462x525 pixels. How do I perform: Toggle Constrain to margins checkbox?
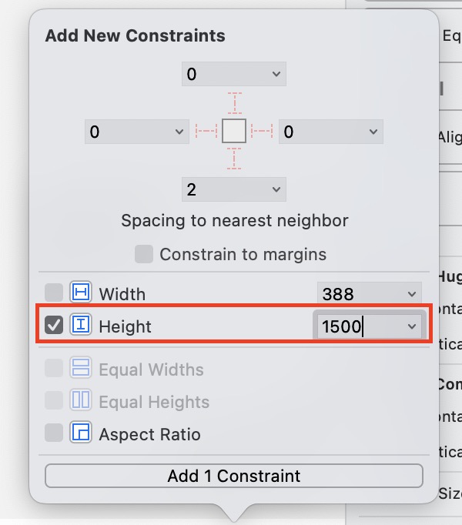coord(144,254)
